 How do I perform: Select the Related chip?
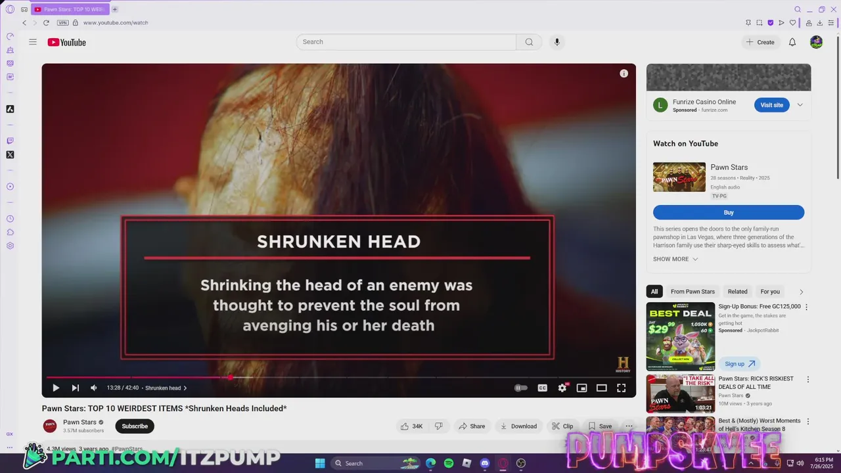(x=737, y=292)
